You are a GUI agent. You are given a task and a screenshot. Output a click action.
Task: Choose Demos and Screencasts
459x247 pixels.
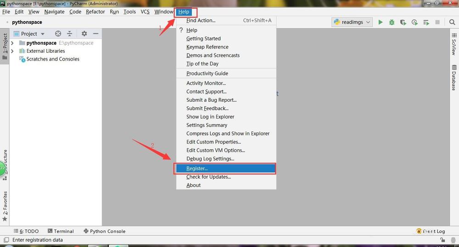(x=226, y=55)
